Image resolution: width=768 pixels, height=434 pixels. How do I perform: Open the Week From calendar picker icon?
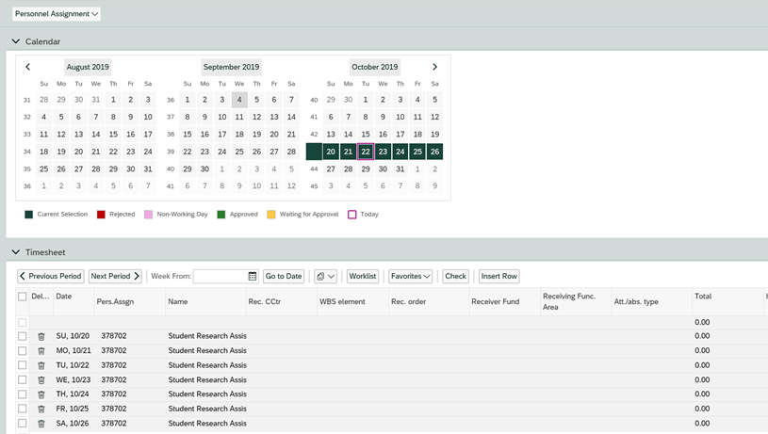pyautogui.click(x=252, y=277)
